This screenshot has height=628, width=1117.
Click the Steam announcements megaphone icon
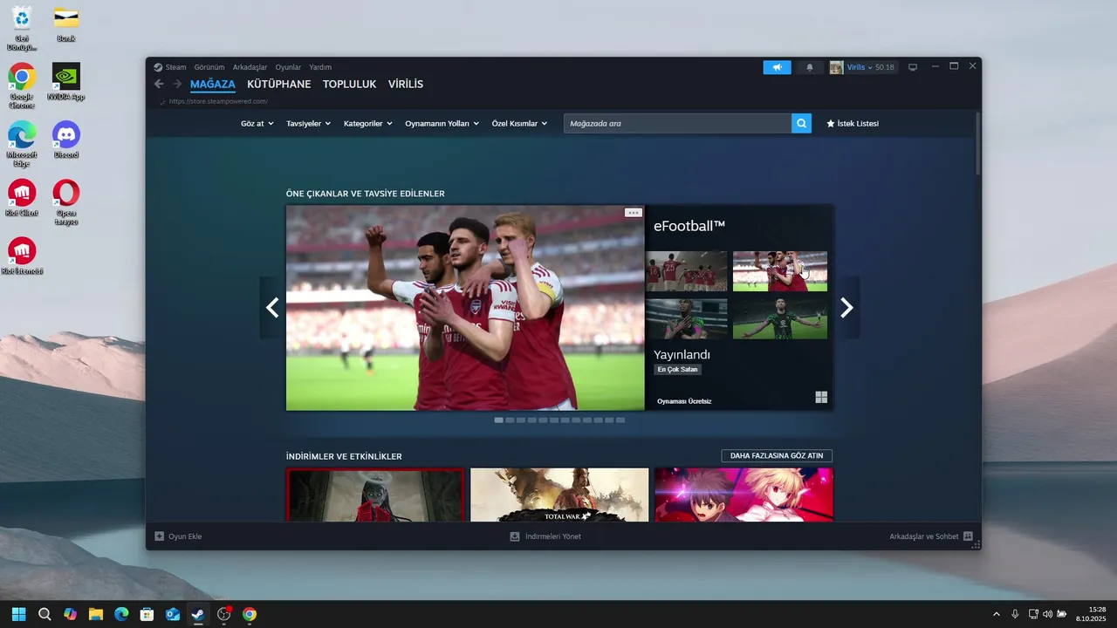point(777,67)
